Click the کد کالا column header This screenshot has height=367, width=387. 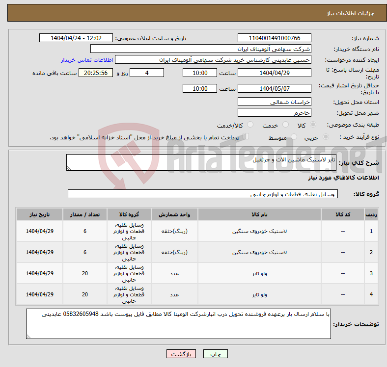(x=343, y=214)
